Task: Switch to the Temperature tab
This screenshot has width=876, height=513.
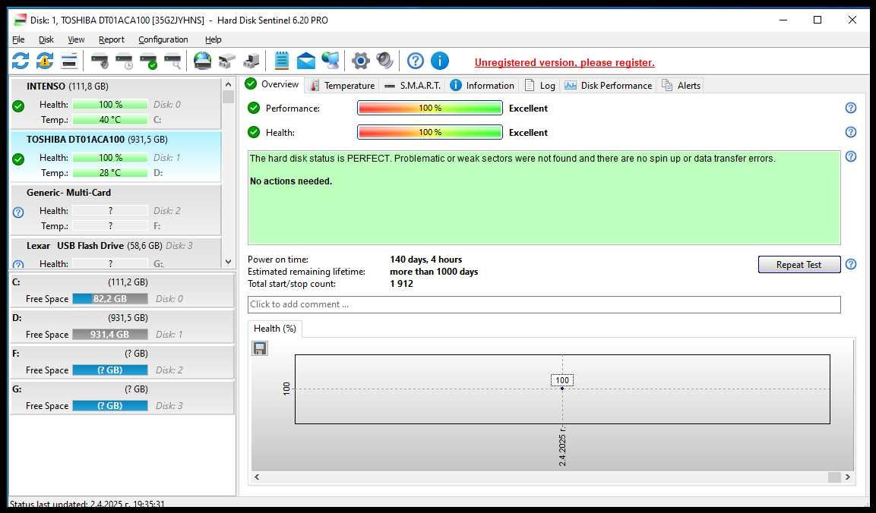Action: click(343, 86)
